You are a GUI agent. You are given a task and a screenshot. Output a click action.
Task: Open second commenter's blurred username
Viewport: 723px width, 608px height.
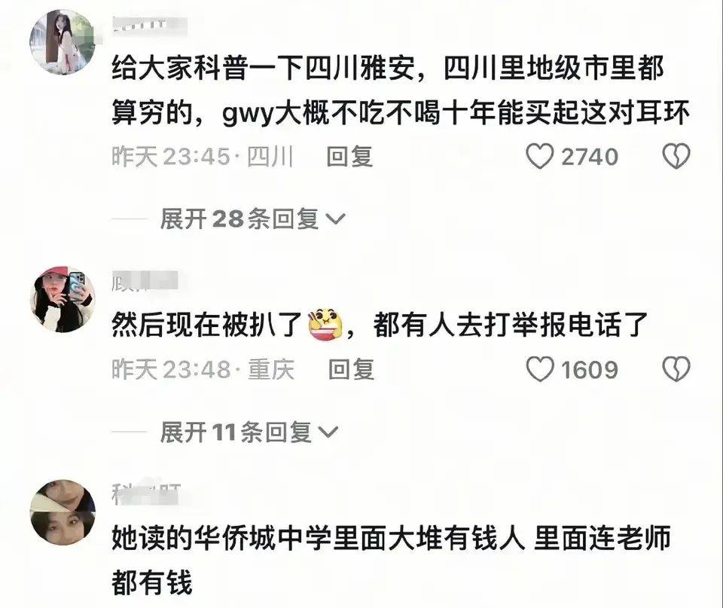(x=145, y=281)
